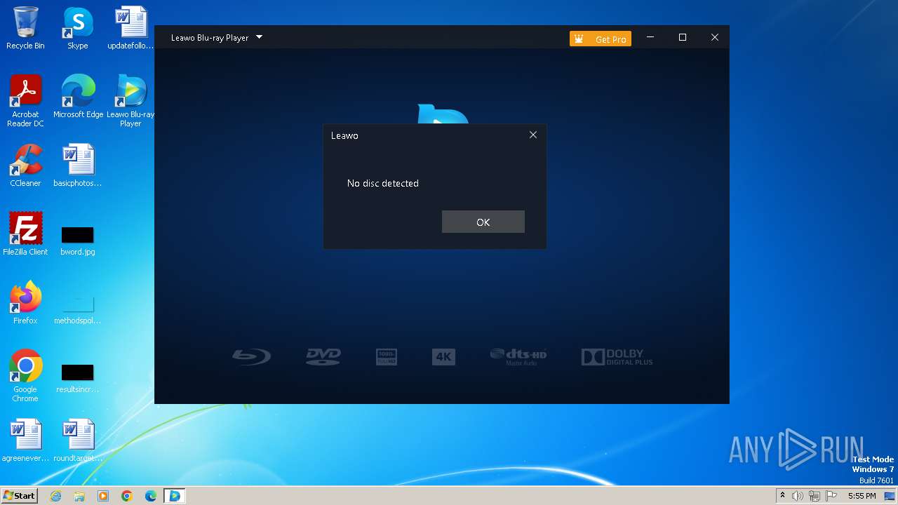Screen dimensions: 898x505
Task: Click the Show desktop button
Action: tap(890, 496)
